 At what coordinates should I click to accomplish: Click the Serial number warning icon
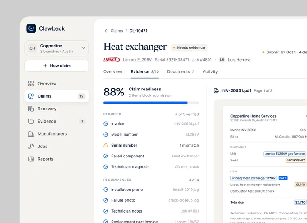tap(106, 145)
